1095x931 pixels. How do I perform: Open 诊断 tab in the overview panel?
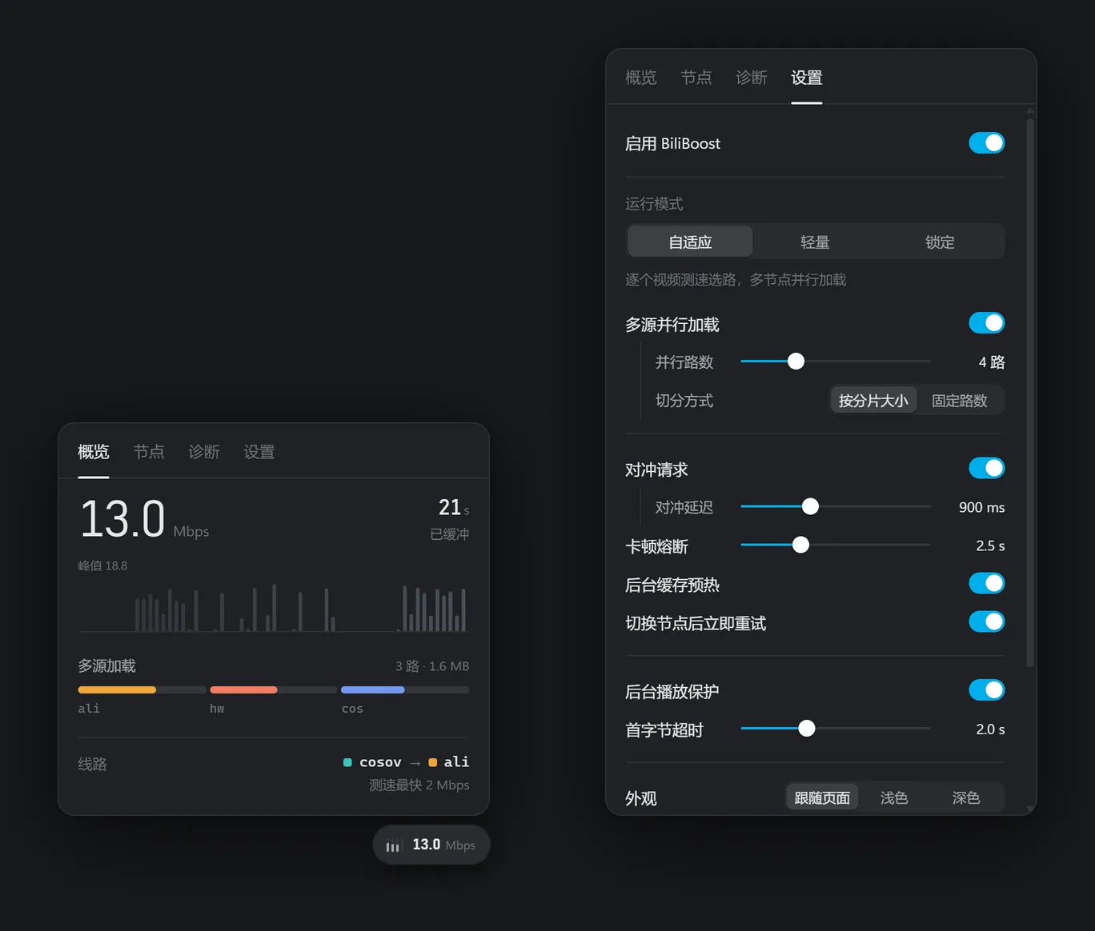click(204, 452)
